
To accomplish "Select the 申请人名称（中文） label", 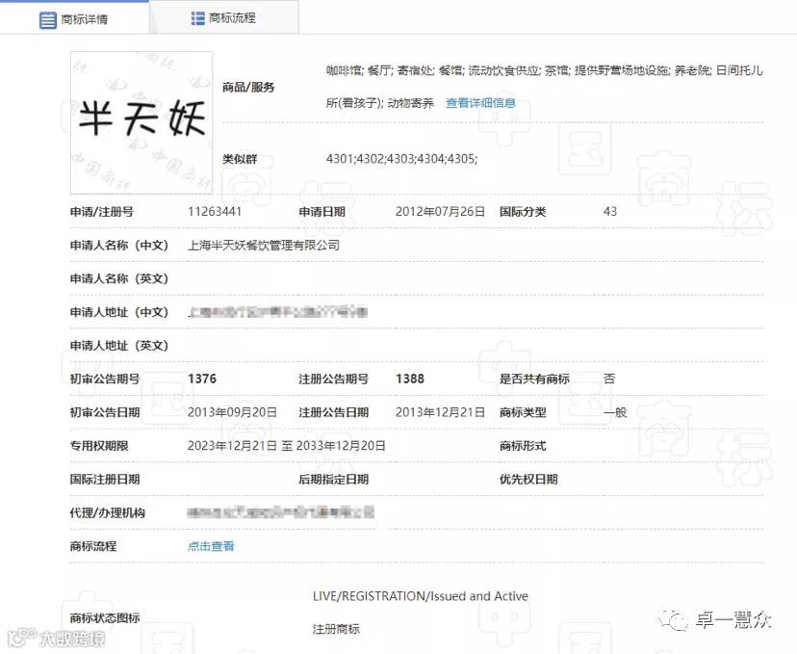I will tap(119, 245).
